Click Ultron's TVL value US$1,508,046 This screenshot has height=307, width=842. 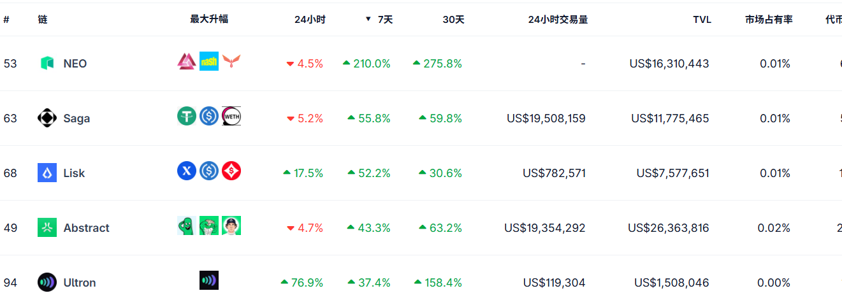pos(671,282)
